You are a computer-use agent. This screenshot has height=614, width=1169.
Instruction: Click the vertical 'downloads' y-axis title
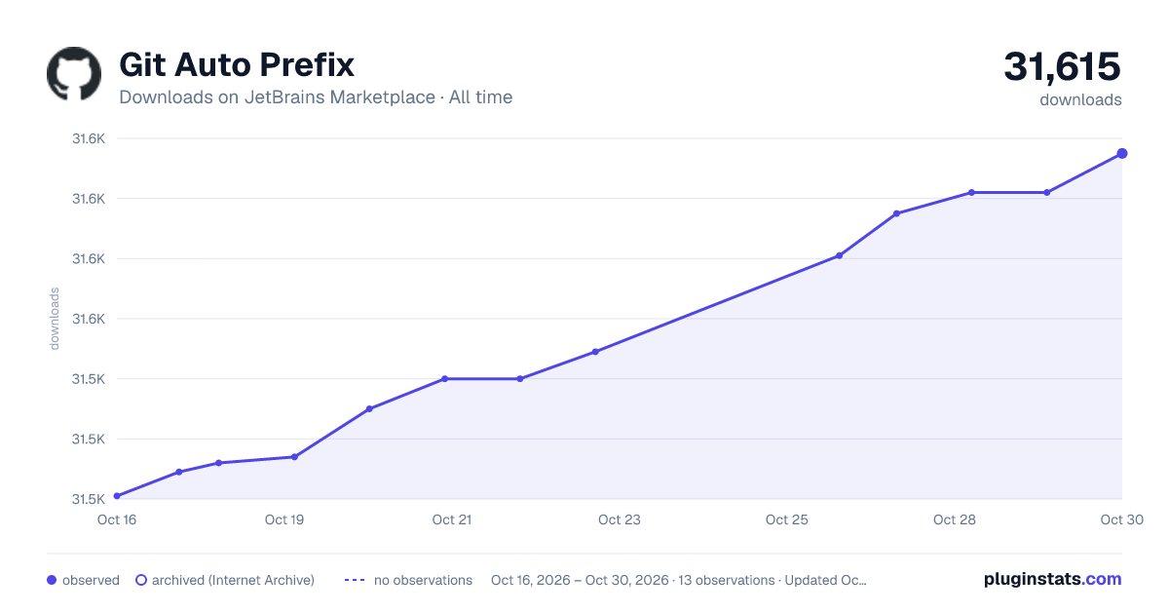(55, 319)
